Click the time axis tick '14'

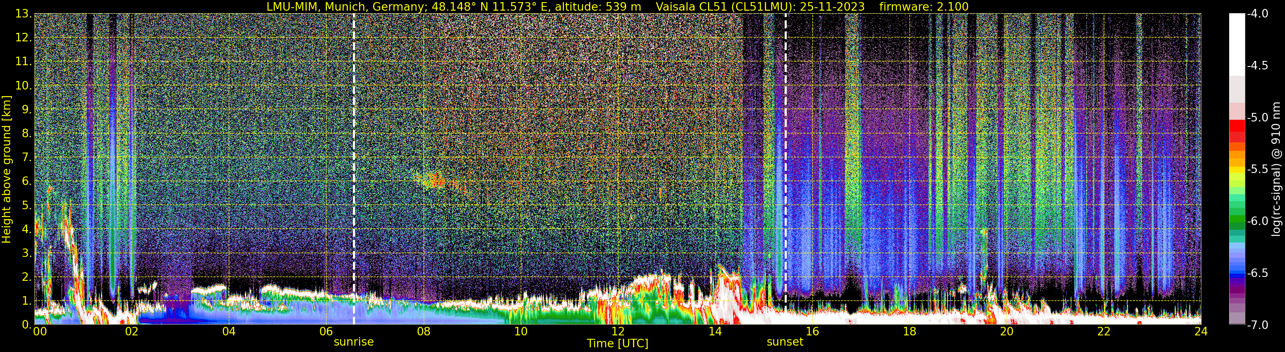point(715,332)
